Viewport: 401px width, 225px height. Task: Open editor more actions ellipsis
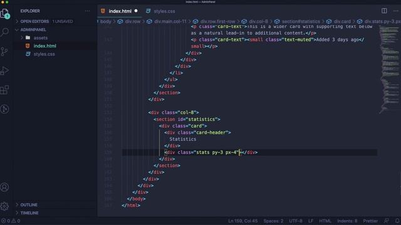coord(395,11)
